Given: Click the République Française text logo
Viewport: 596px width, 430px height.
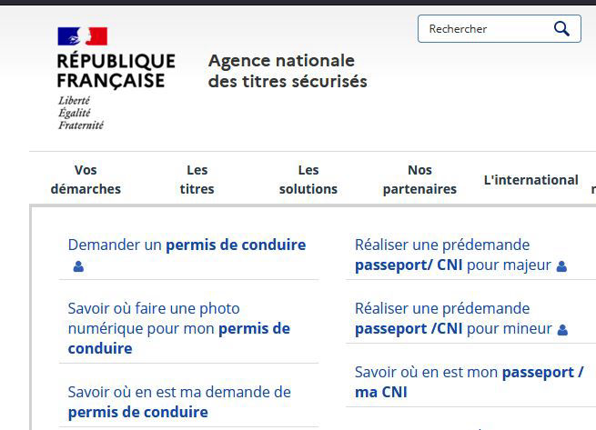Looking at the screenshot, I should click(116, 71).
